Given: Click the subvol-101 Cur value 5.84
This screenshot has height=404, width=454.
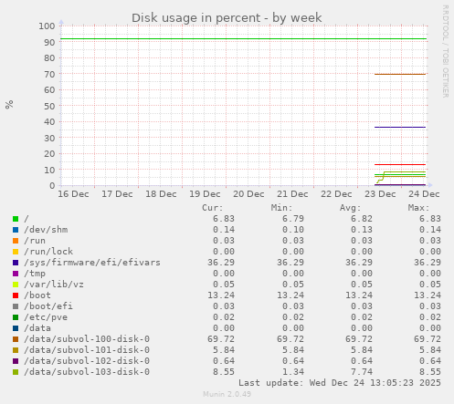Looking at the screenshot, I should pyautogui.click(x=224, y=350).
